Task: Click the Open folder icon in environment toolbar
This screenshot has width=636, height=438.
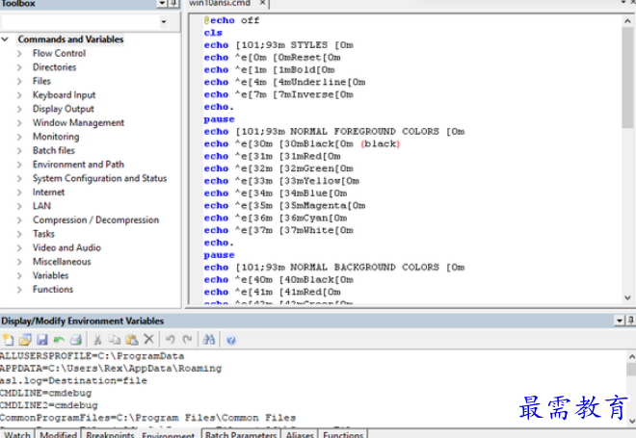Action: 25,340
